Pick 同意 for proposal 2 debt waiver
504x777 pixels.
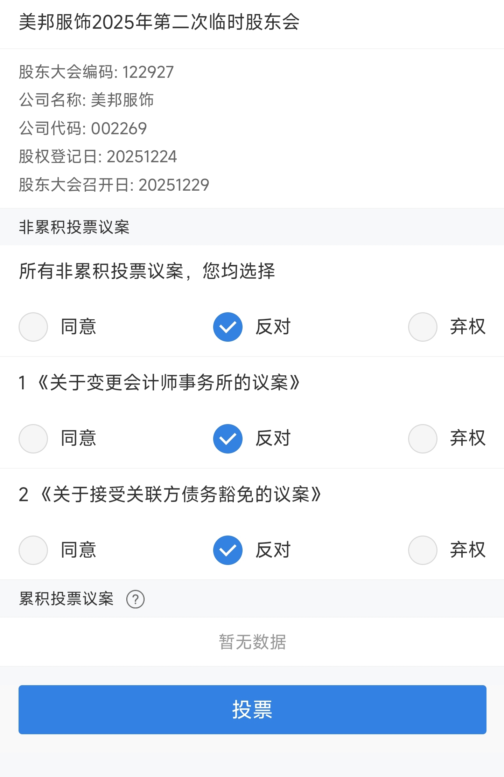point(33,550)
